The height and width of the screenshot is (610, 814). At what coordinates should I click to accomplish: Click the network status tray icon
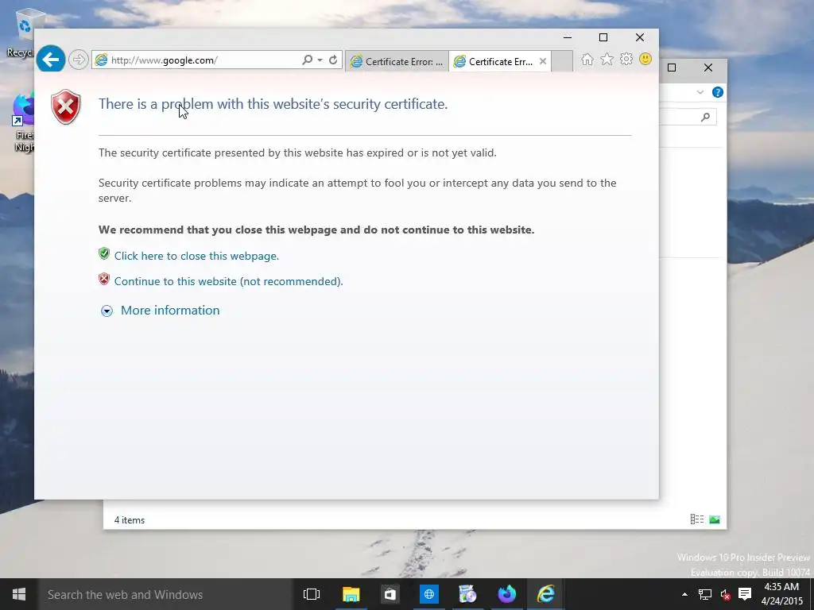click(704, 594)
